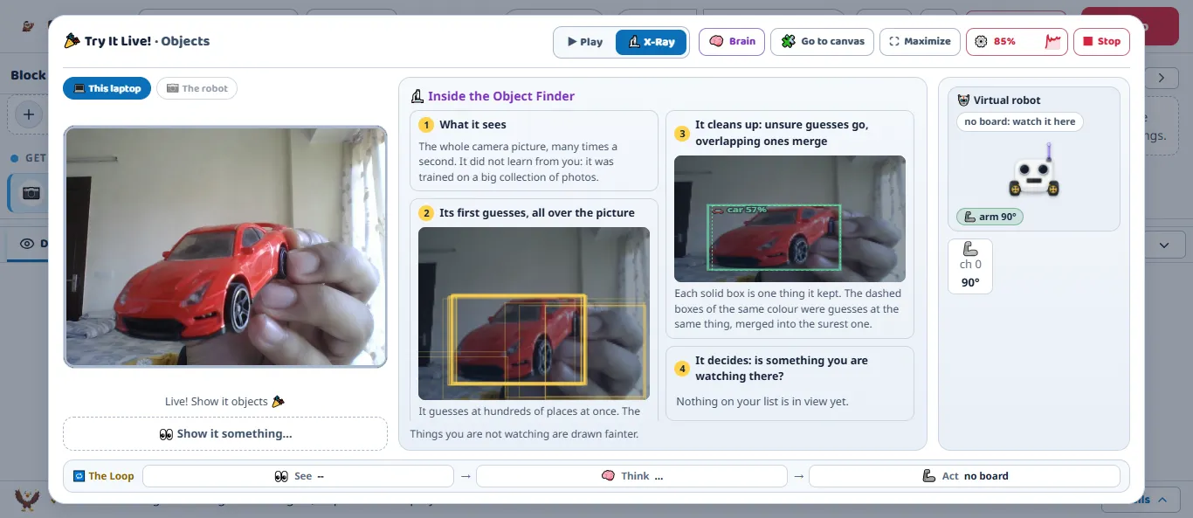Click the red sparkline chart icon
Viewport: 1193px width, 518px height.
(1052, 41)
